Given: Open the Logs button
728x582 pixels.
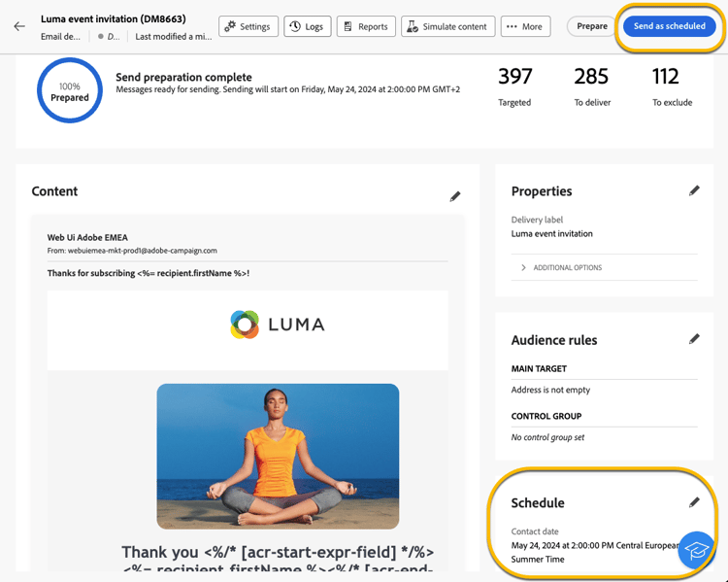Looking at the screenshot, I should [x=307, y=26].
